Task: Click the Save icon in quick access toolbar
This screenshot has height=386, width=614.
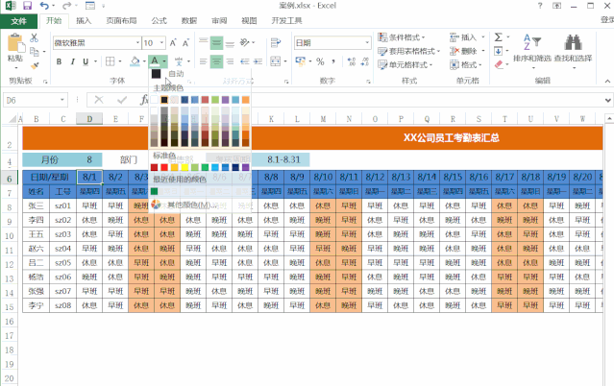Action: pyautogui.click(x=27, y=6)
